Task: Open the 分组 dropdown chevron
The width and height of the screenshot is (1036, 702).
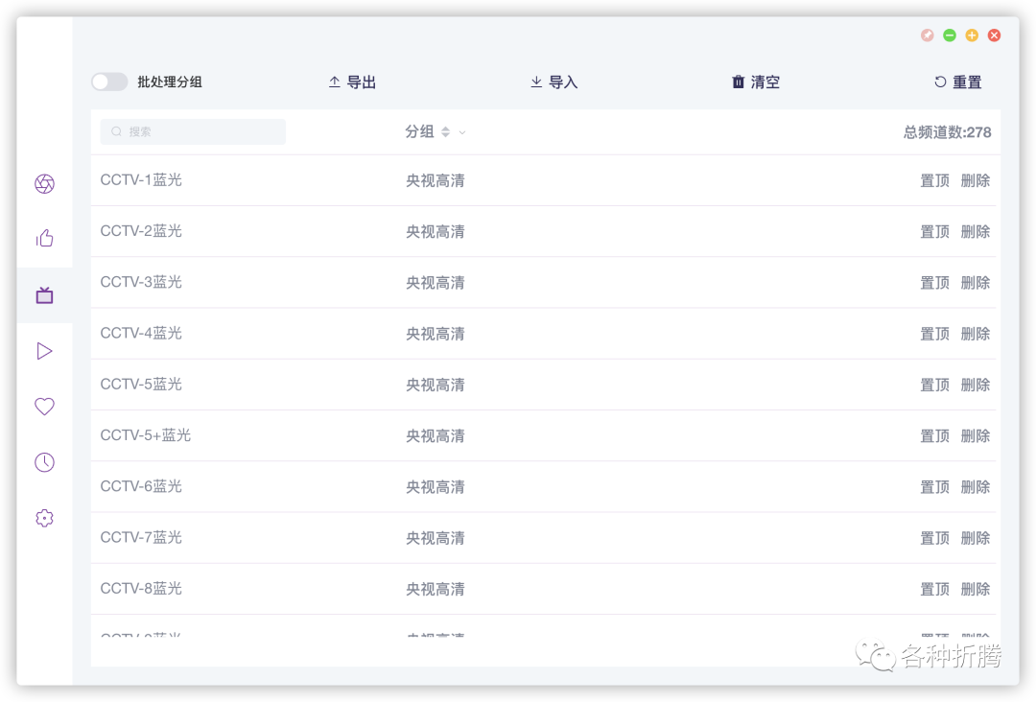Action: click(x=462, y=132)
